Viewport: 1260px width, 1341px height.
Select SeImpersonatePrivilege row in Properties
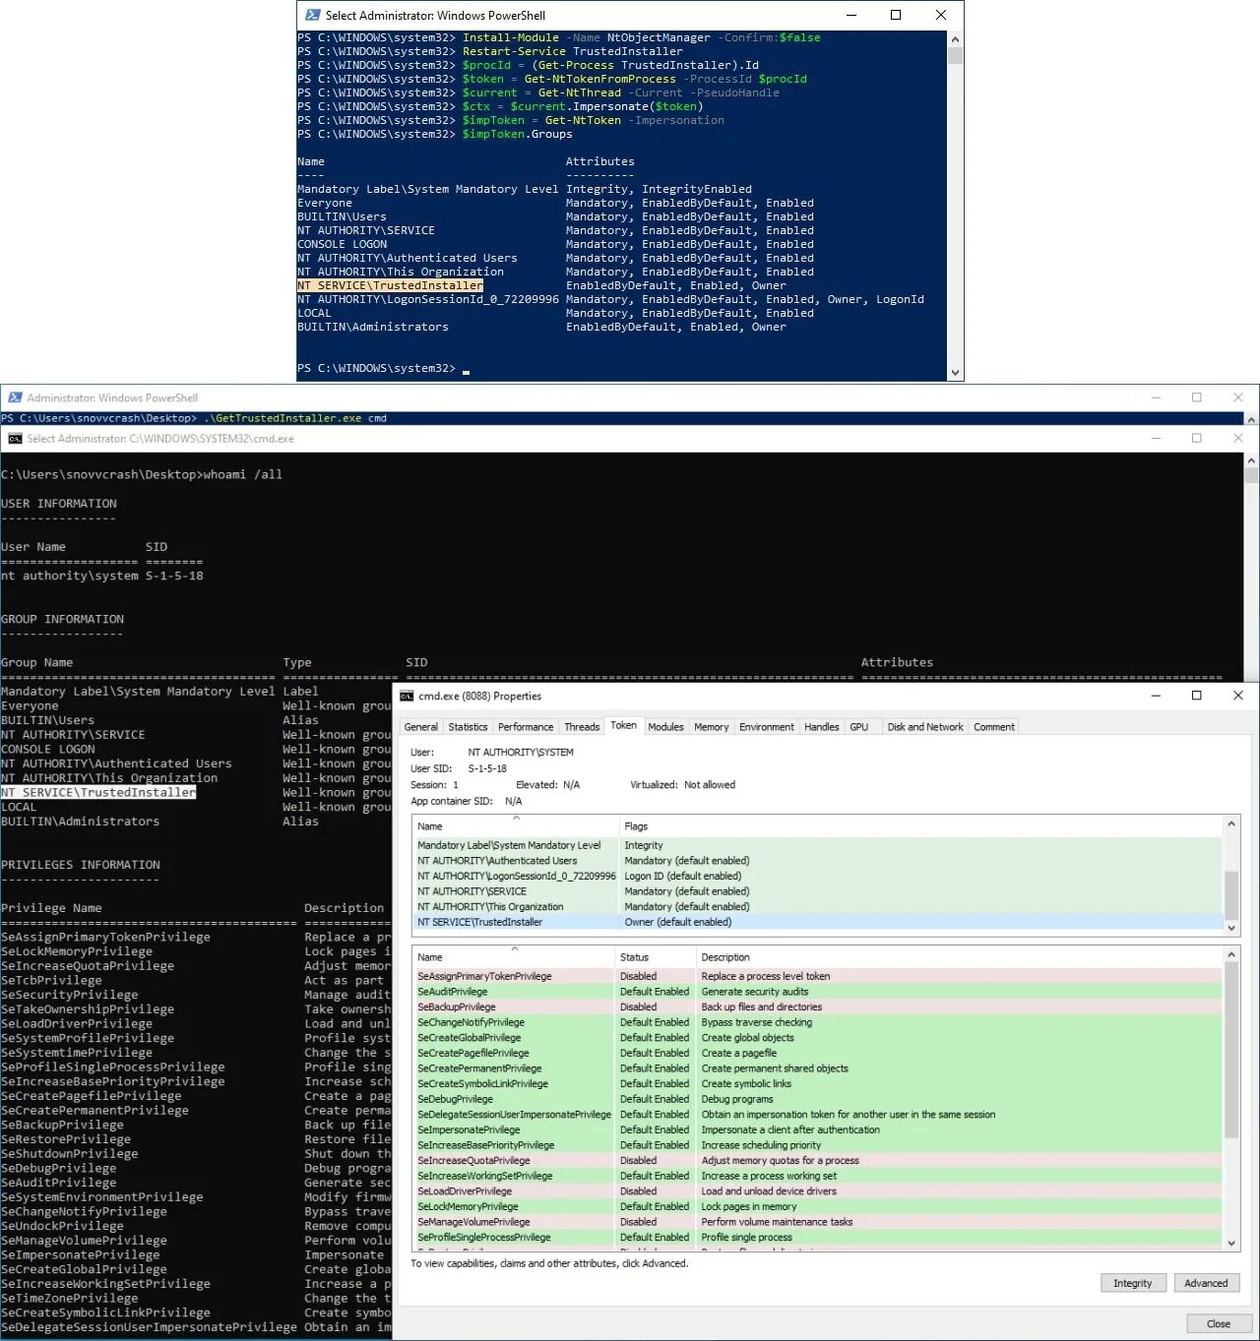click(x=817, y=1129)
